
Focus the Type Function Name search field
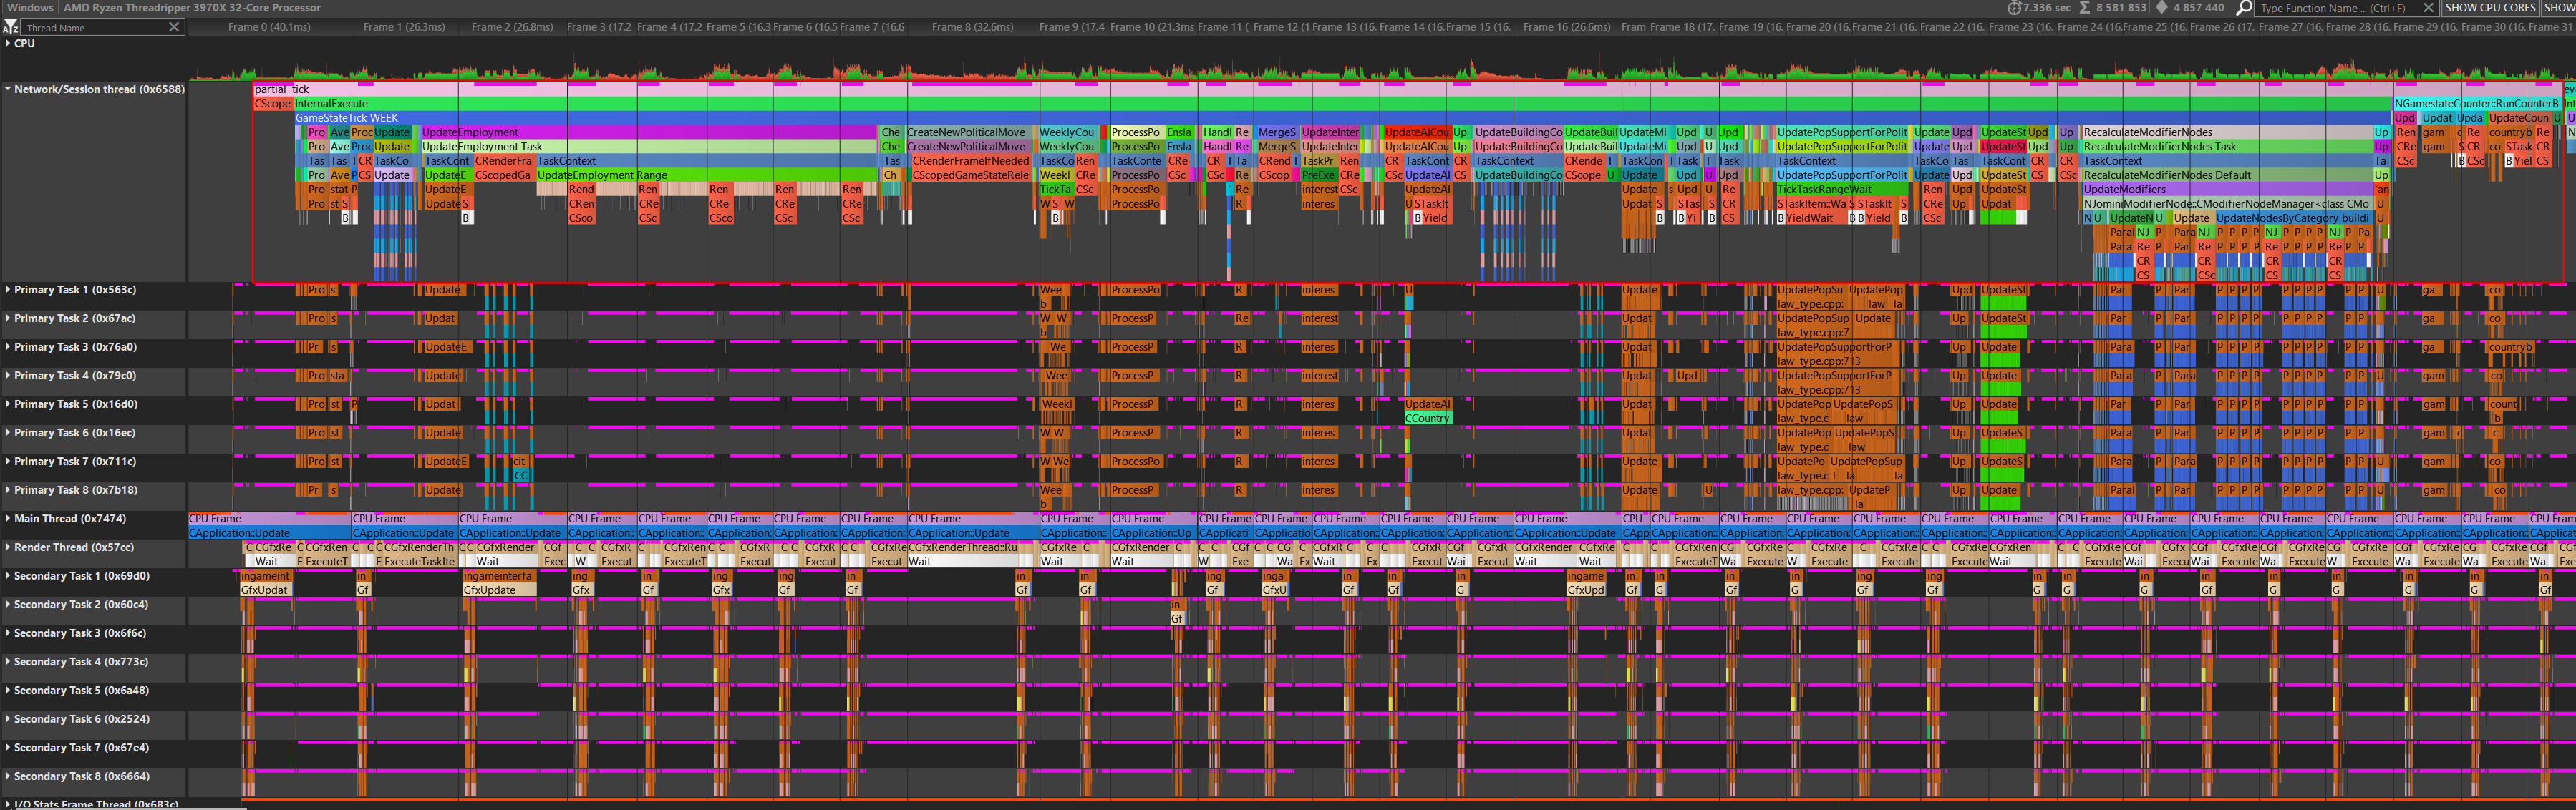[2335, 8]
